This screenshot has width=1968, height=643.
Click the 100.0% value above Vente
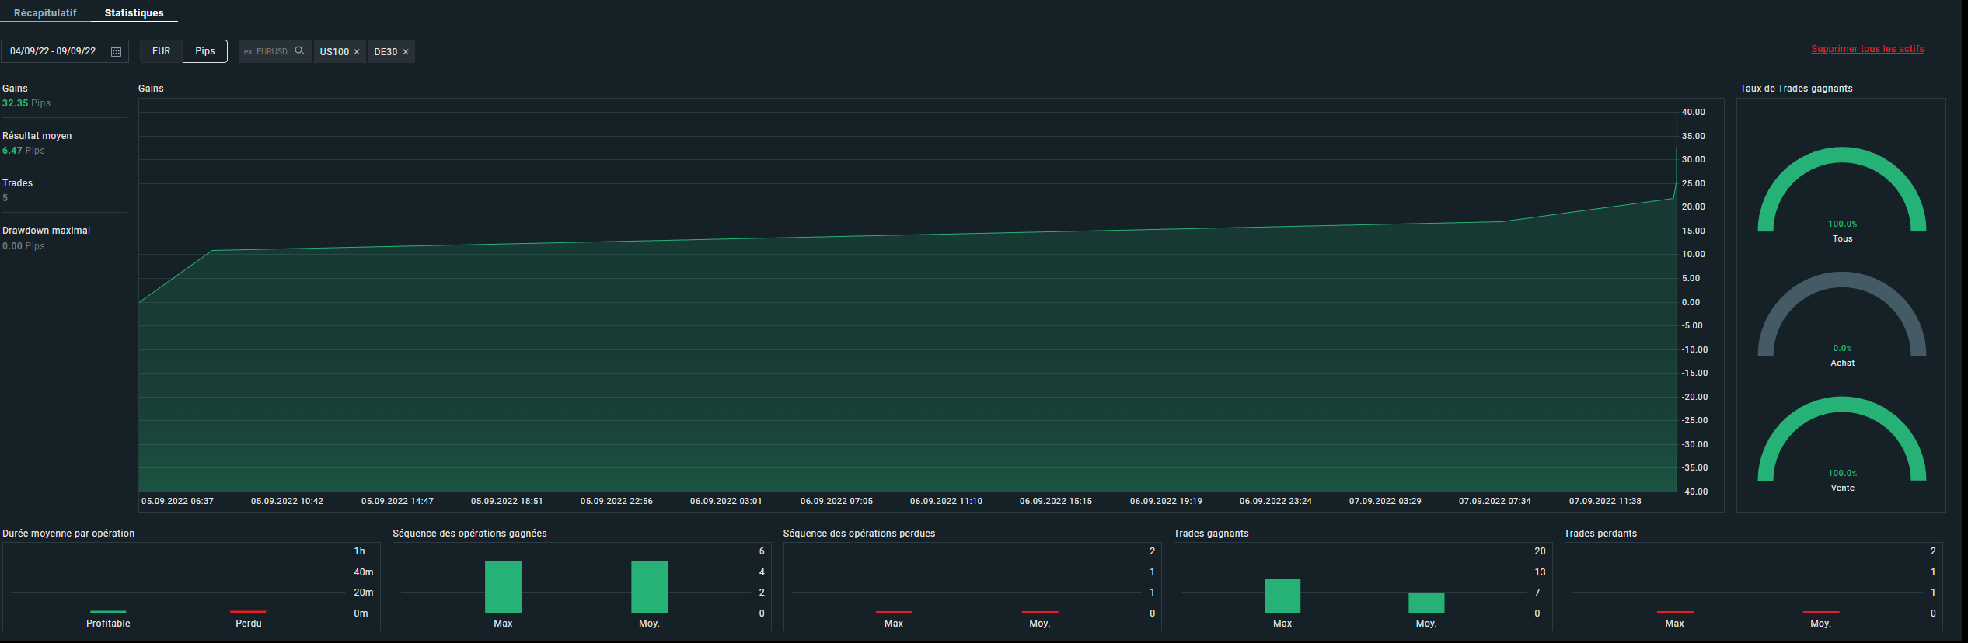pyautogui.click(x=1842, y=473)
